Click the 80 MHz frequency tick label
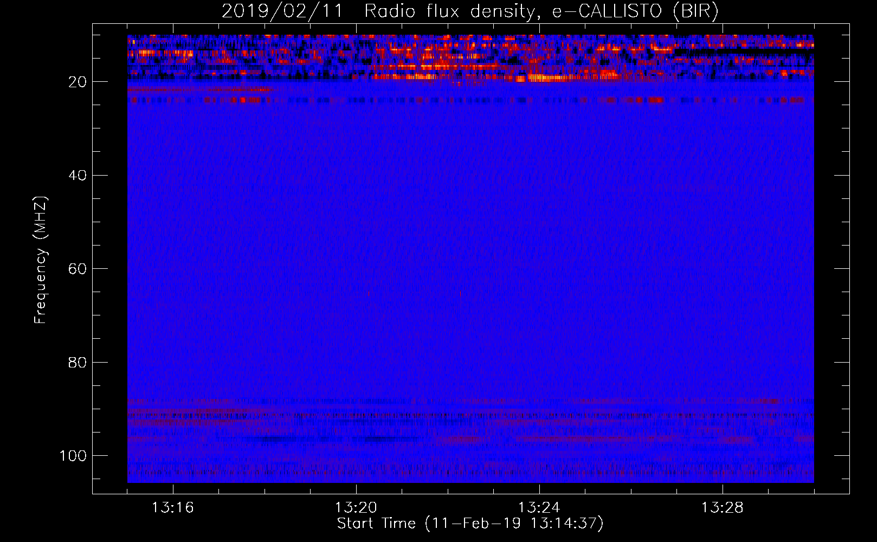 [x=78, y=362]
